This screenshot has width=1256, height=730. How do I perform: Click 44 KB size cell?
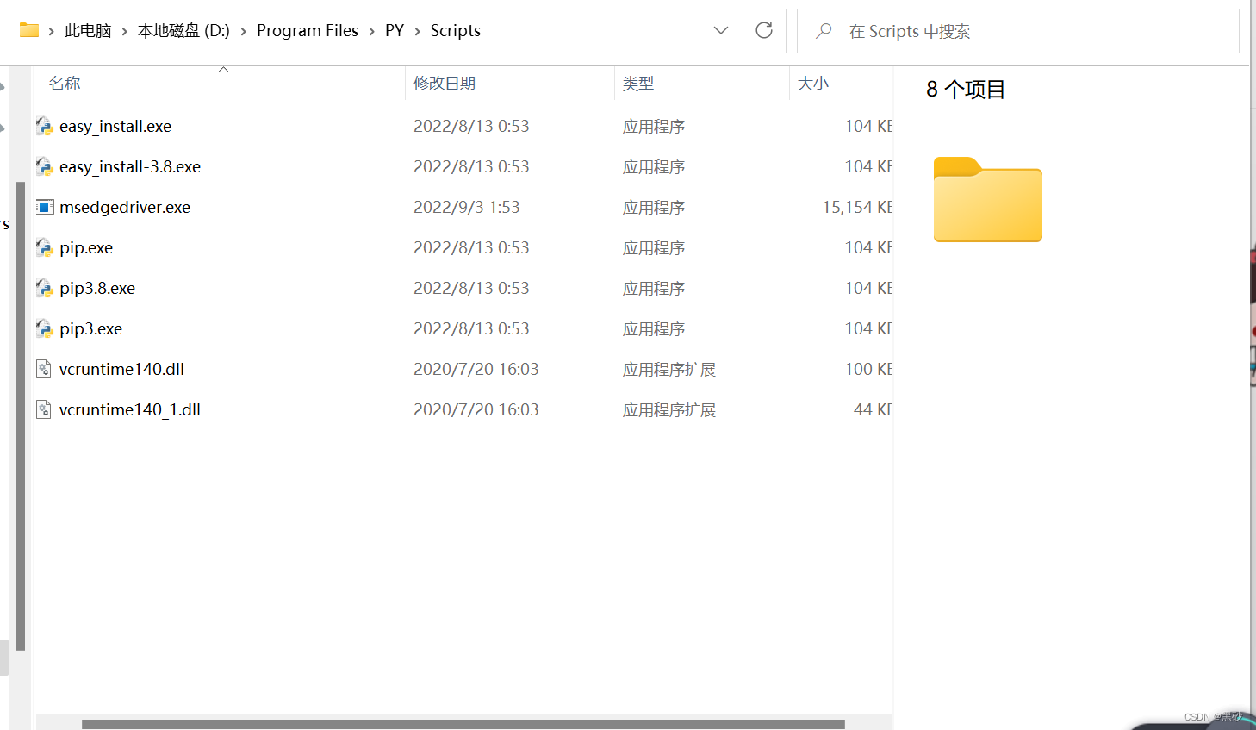click(873, 410)
